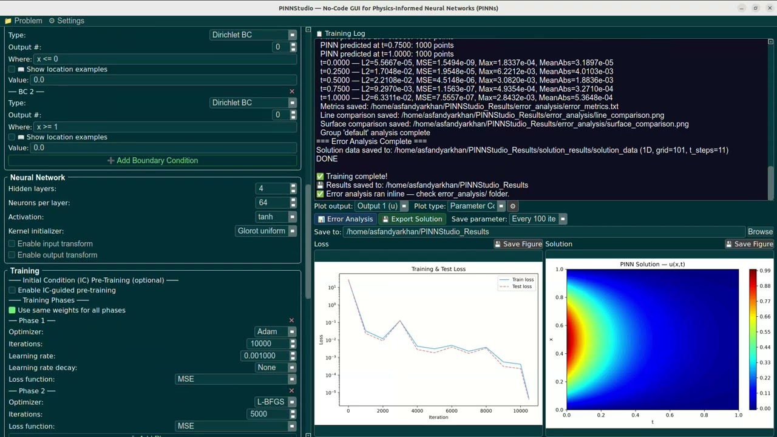Click Export Solution button
Screen dimensions: 777x437
[x=412, y=219]
